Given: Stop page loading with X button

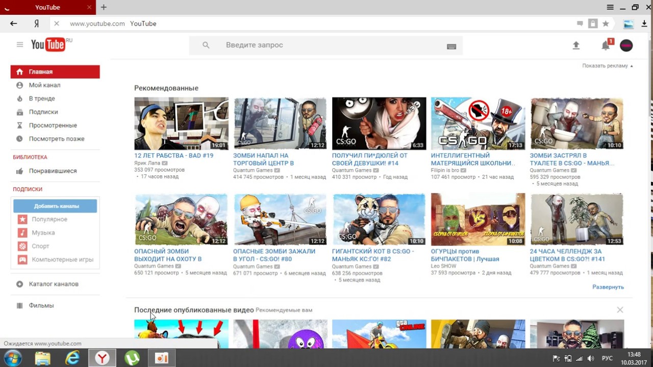Looking at the screenshot, I should click(x=57, y=23).
